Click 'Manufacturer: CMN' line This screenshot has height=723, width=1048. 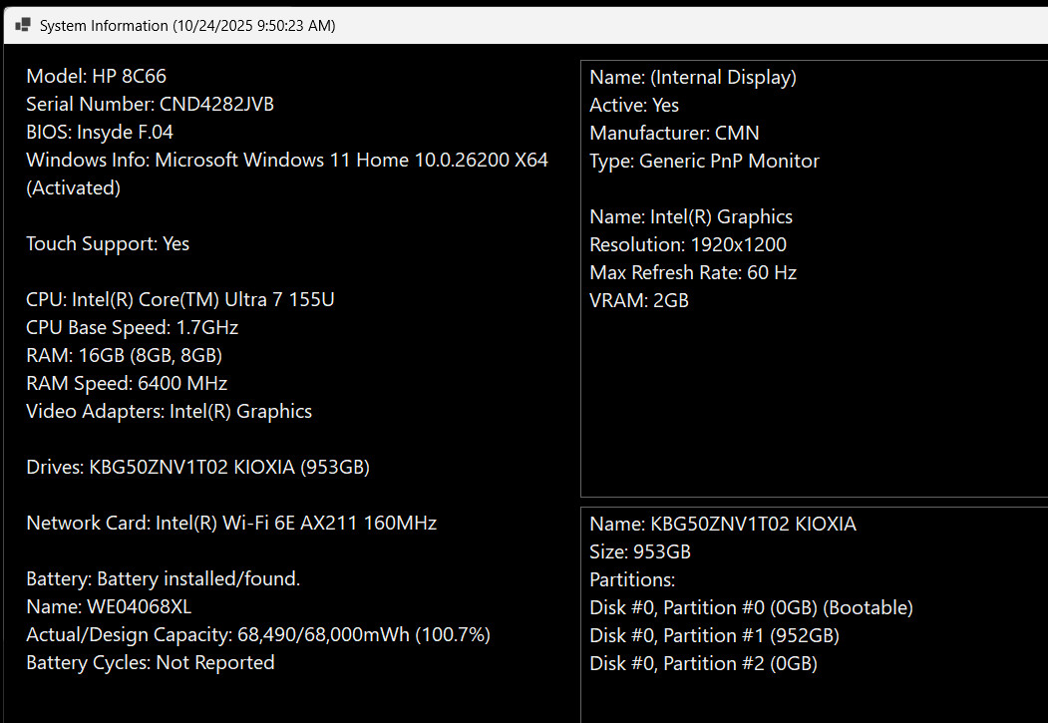coord(674,133)
